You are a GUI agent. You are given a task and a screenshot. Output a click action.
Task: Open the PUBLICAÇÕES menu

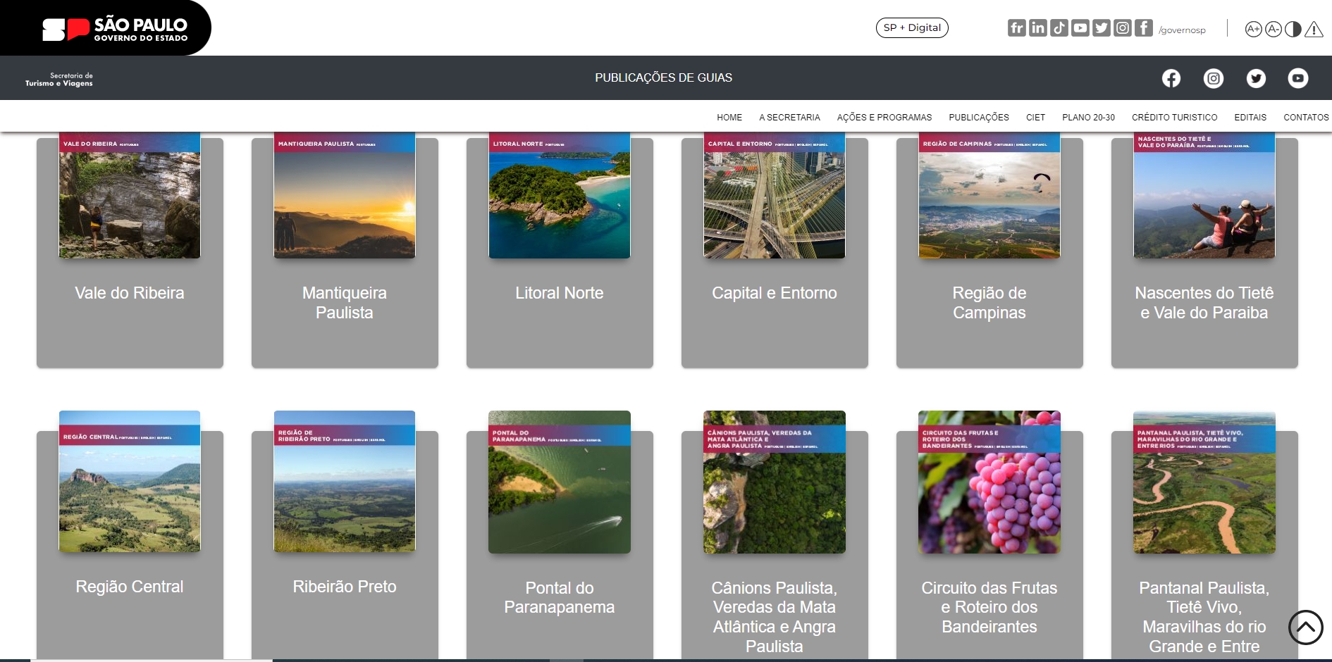(978, 118)
